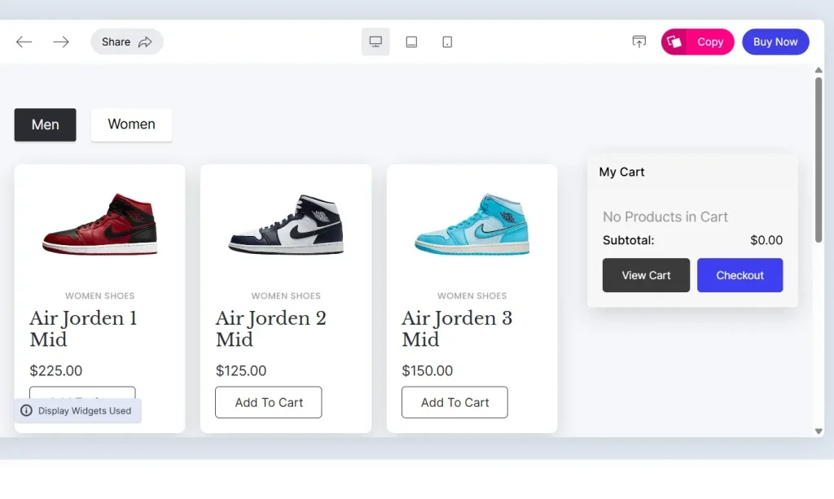The height and width of the screenshot is (499, 834).
Task: Click the forward arrow icon
Action: [x=61, y=42]
